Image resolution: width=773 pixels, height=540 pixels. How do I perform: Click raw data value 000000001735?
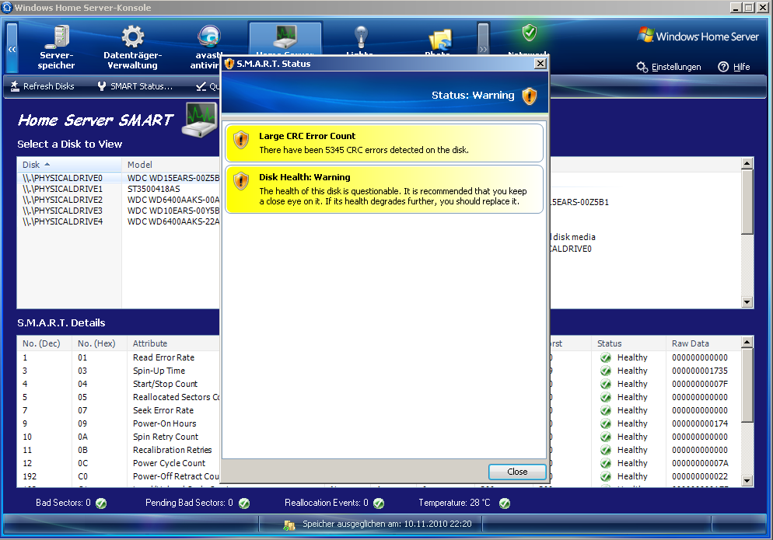pyautogui.click(x=700, y=371)
